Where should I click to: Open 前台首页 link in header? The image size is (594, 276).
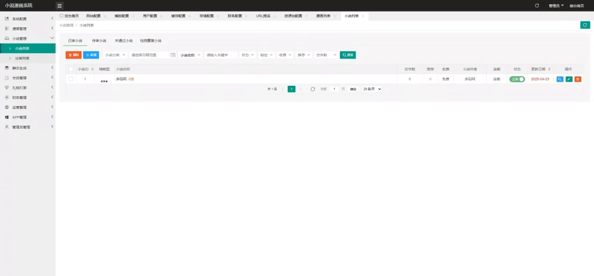coord(577,6)
